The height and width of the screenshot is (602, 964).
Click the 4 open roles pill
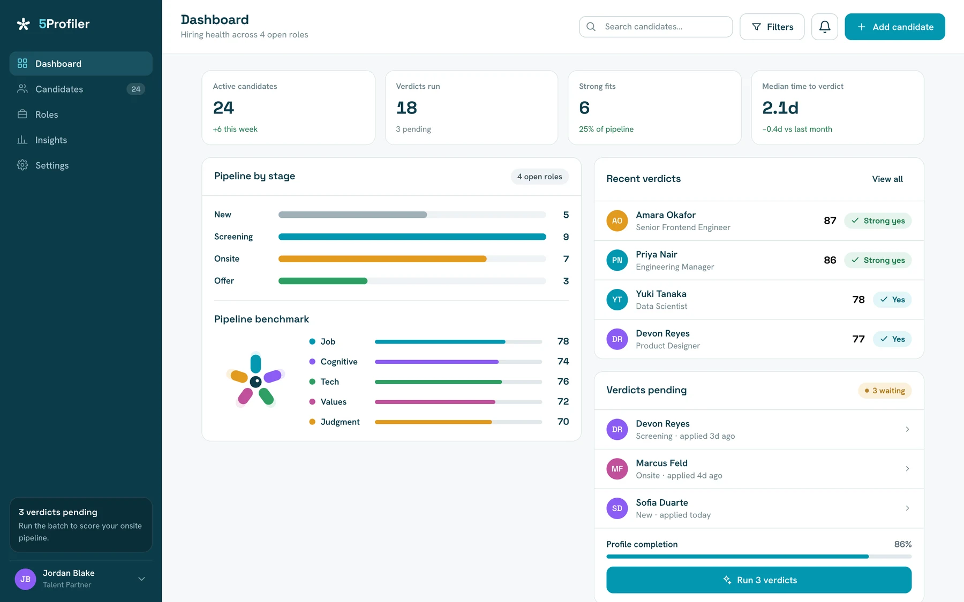coord(540,177)
